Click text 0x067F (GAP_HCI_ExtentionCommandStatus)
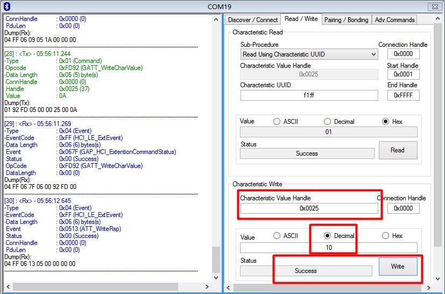Image resolution: width=445 pixels, height=294 pixels. 117,152
